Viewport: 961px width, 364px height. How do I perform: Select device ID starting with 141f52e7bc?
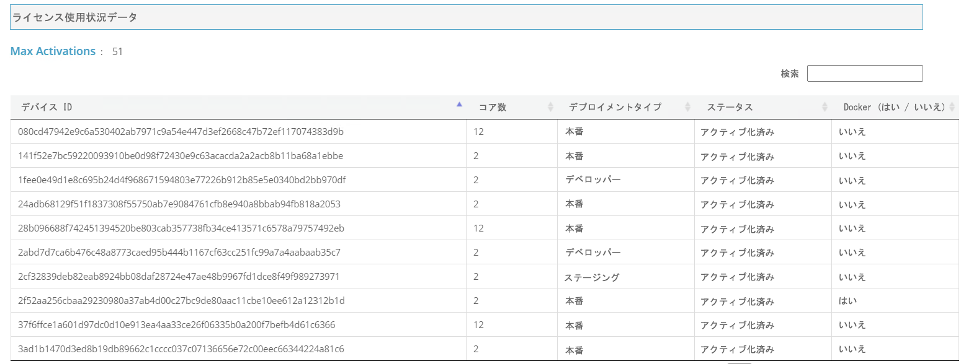[181, 155]
